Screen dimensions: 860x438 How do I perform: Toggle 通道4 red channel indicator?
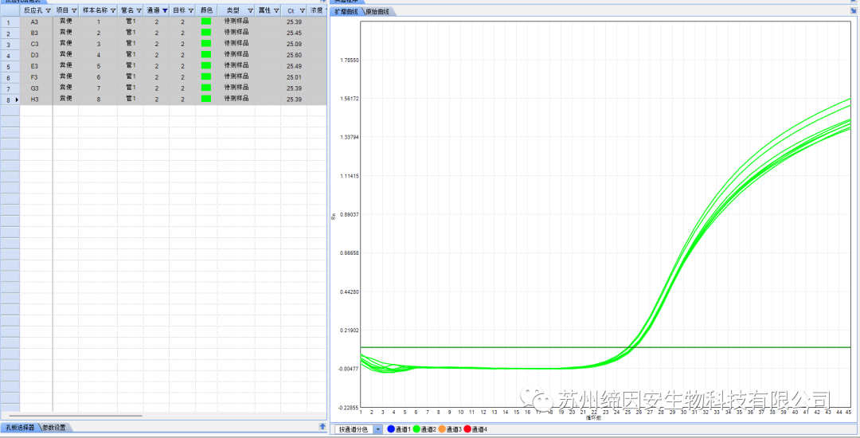coord(467,429)
